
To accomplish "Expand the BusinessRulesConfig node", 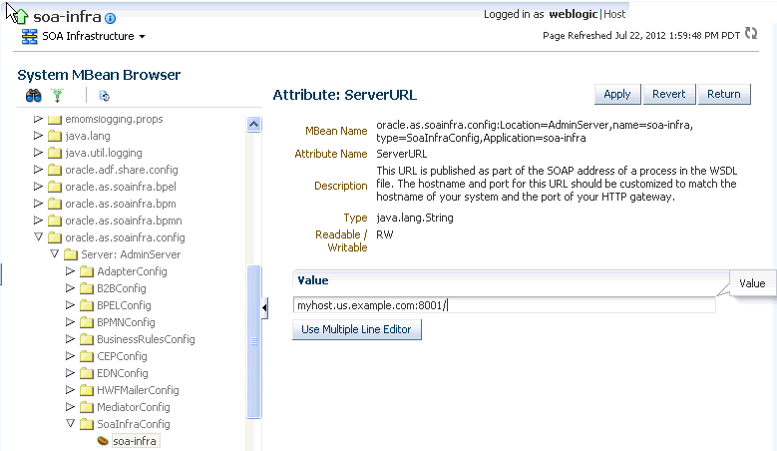I will coord(71,338).
